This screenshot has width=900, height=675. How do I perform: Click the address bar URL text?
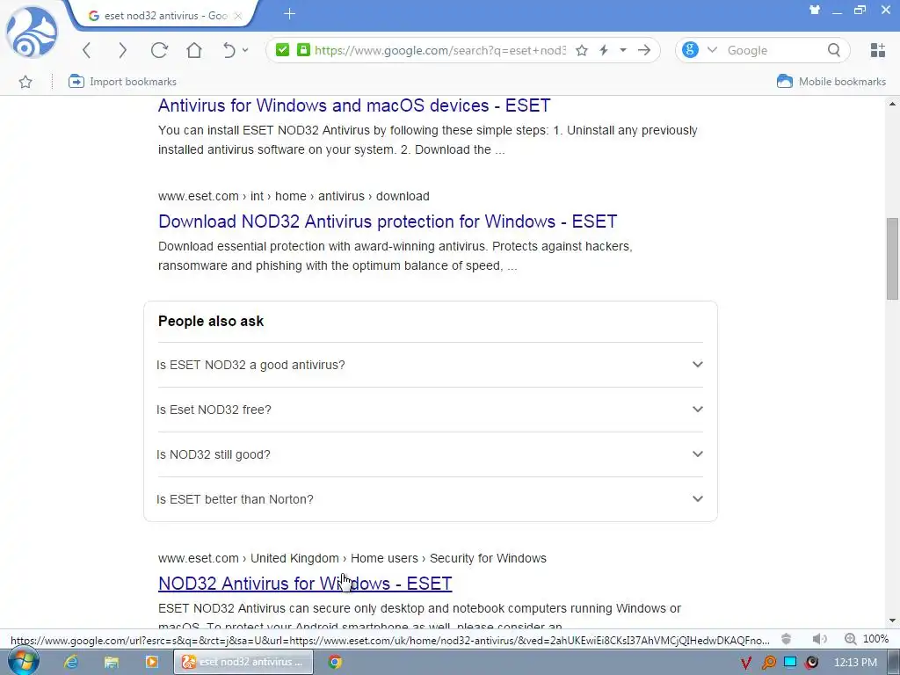pos(440,50)
